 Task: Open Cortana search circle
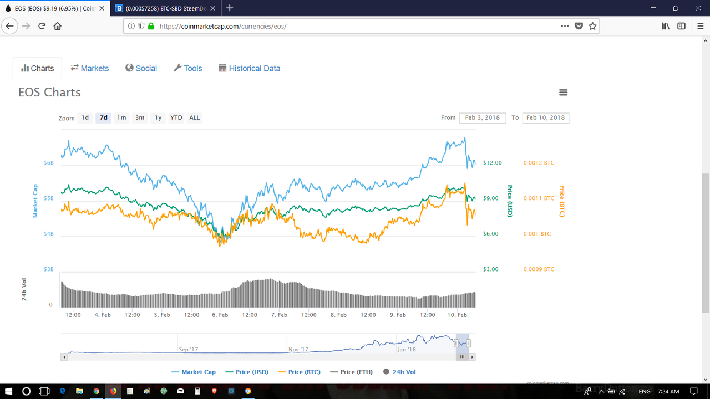[26, 391]
